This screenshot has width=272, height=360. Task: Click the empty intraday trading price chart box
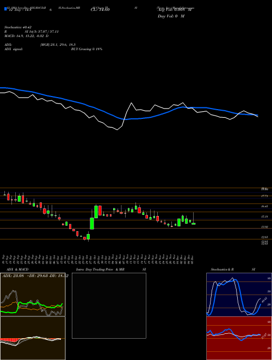click(x=109, y=305)
